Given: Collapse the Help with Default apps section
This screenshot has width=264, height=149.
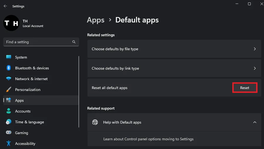Looking at the screenshot, I should (x=255, y=122).
